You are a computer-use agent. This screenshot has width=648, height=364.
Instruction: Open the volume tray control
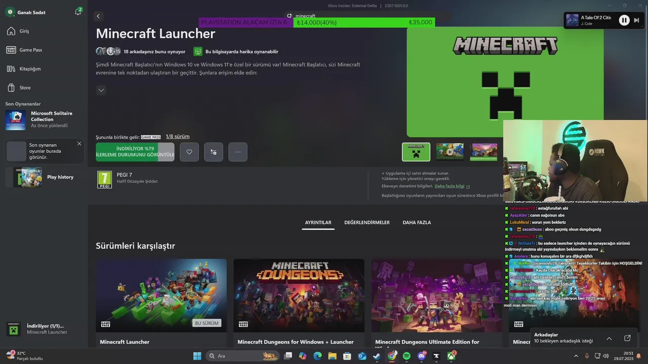point(606,356)
